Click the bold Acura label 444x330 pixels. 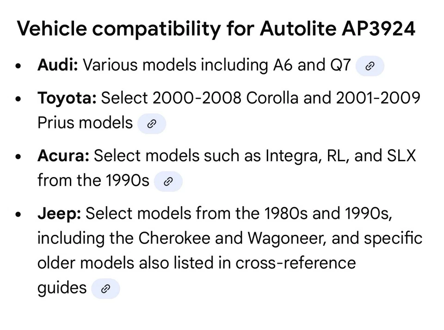tap(63, 156)
